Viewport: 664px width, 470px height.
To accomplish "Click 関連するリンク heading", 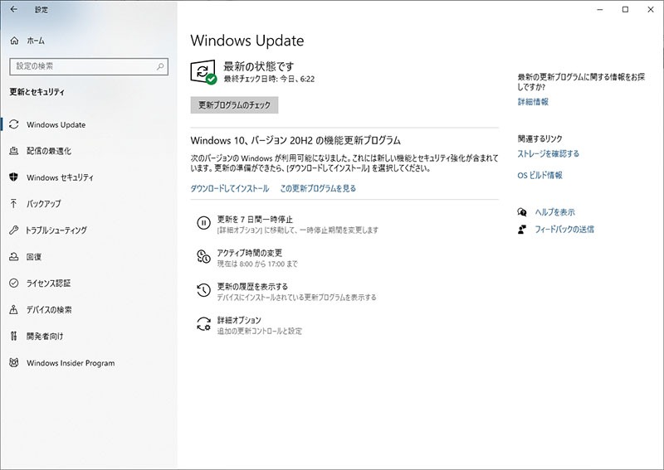I will pyautogui.click(x=540, y=138).
